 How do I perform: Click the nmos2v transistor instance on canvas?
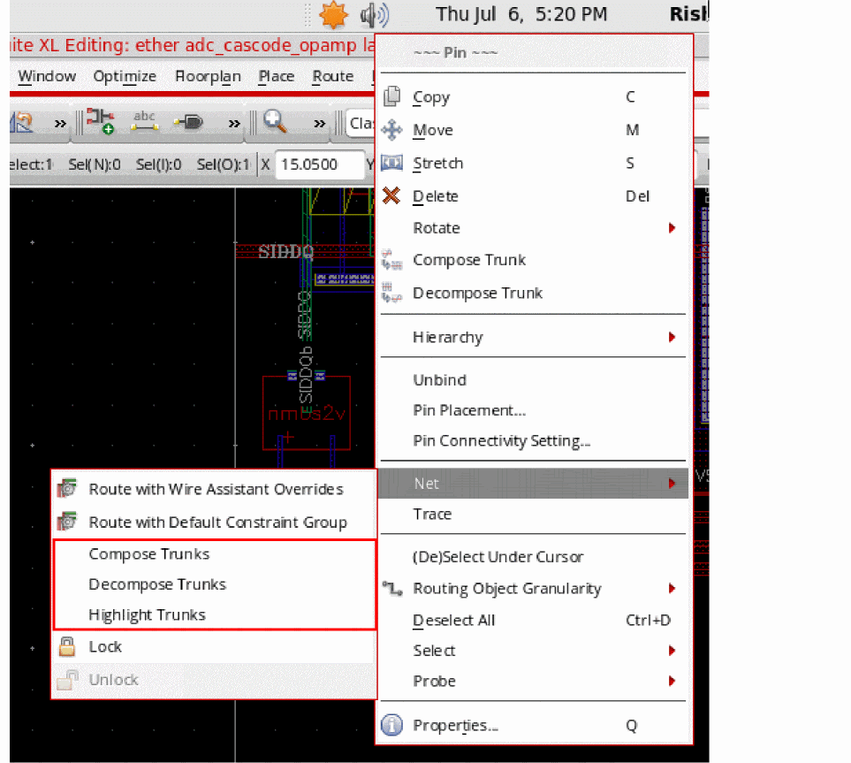(x=306, y=414)
